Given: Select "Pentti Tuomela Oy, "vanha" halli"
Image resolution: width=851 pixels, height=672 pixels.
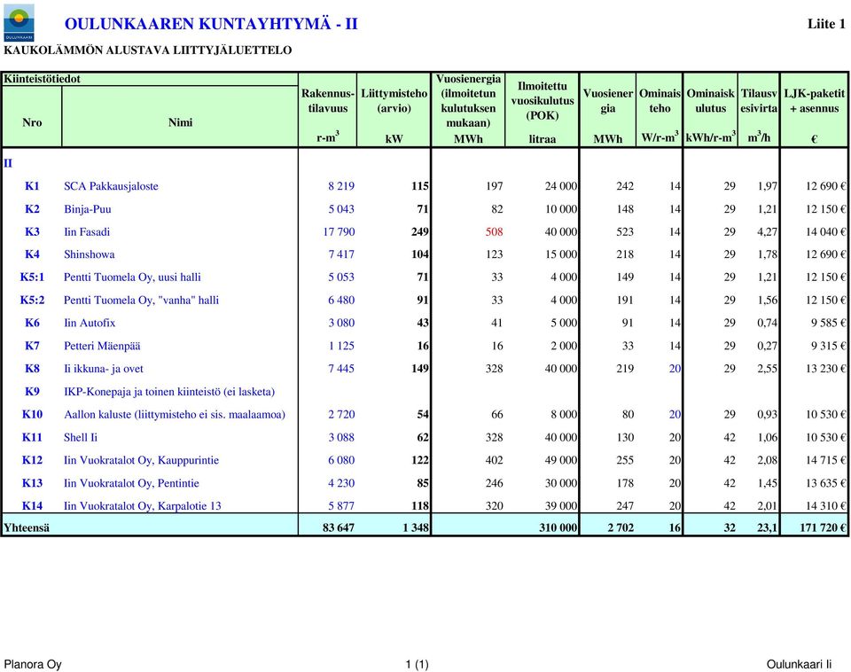Looking at the screenshot, I should pos(141,301).
